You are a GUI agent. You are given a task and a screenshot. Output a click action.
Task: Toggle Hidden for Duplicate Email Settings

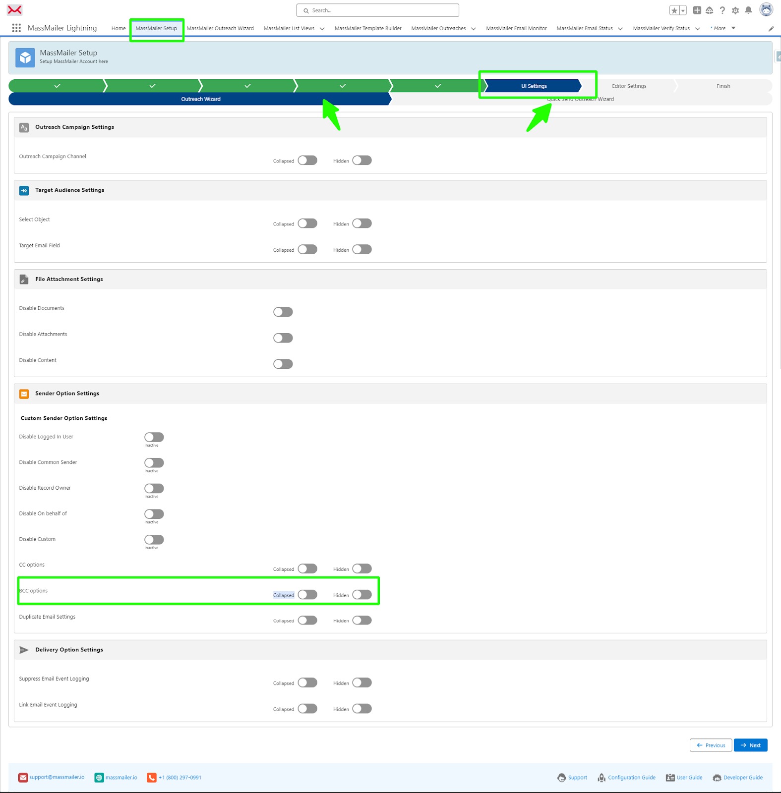362,621
